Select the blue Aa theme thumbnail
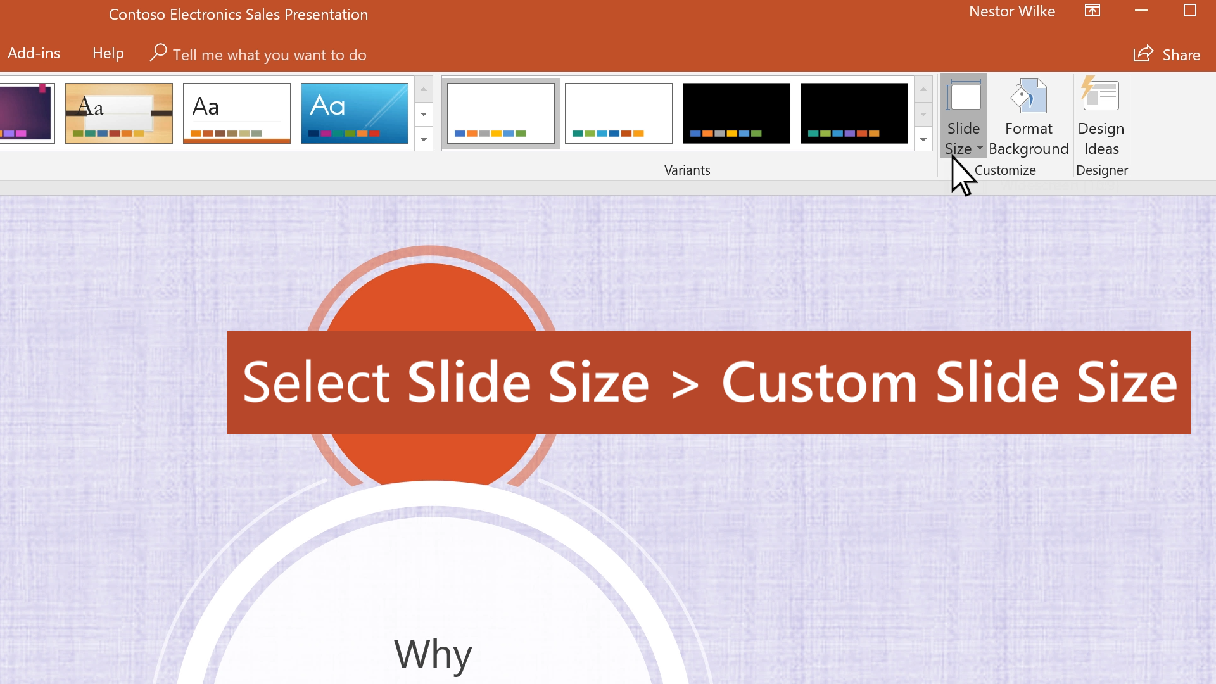Screen dimensions: 1216x684 (x=355, y=113)
